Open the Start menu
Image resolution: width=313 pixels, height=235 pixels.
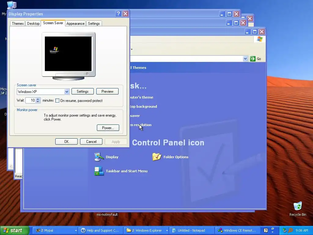14,230
